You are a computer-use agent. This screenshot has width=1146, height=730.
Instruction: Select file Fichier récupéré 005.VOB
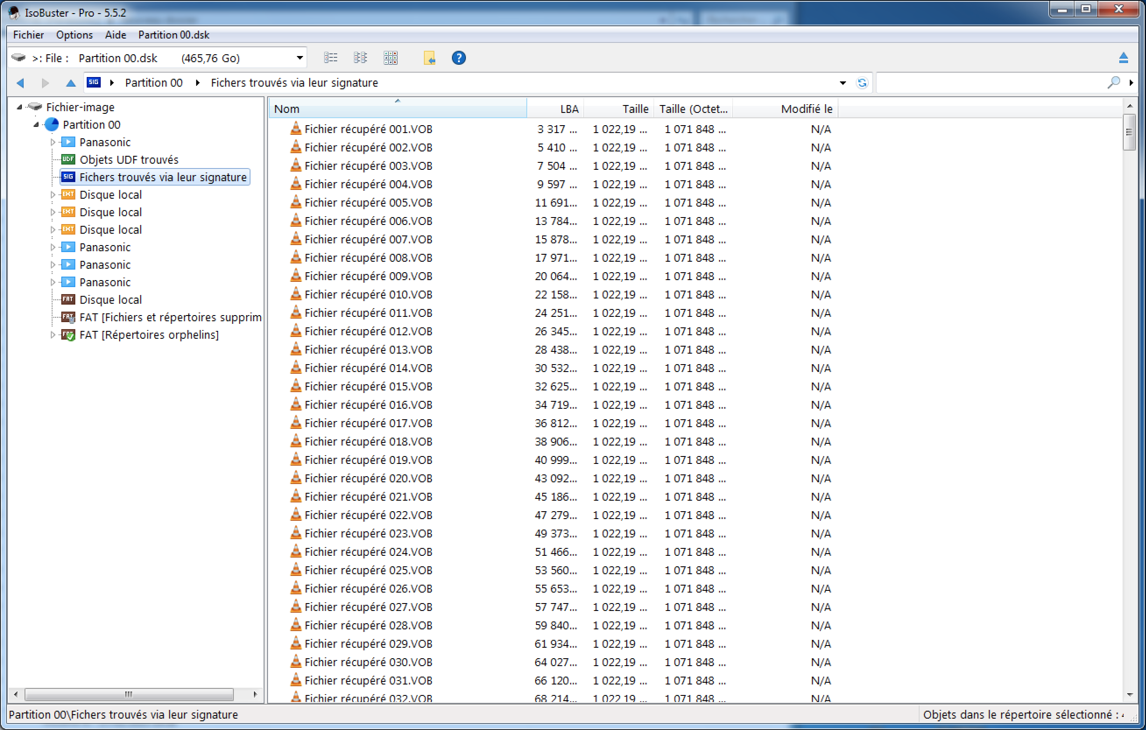coord(368,202)
